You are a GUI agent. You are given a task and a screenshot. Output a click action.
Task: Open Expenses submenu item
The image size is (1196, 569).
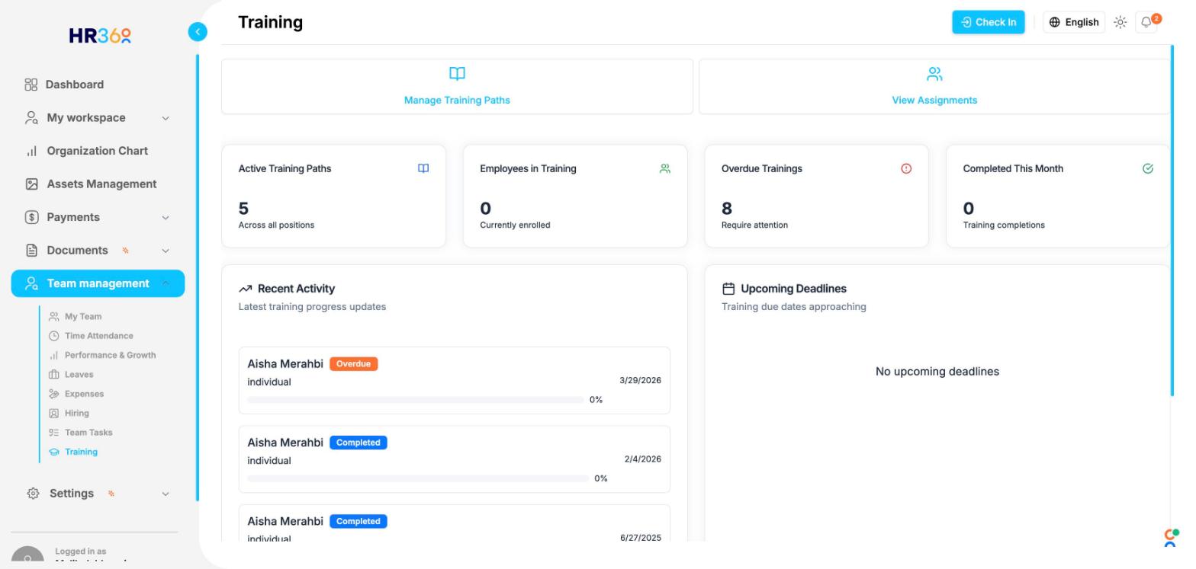point(84,394)
